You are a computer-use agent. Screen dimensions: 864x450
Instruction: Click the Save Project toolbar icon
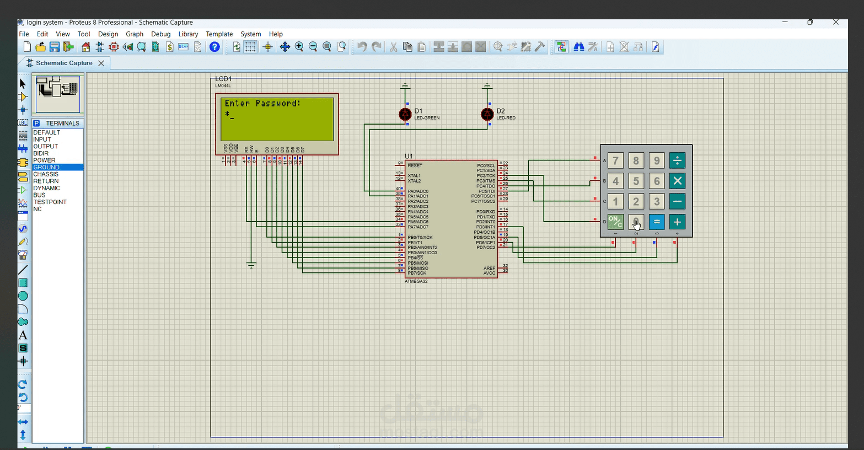(x=55, y=47)
